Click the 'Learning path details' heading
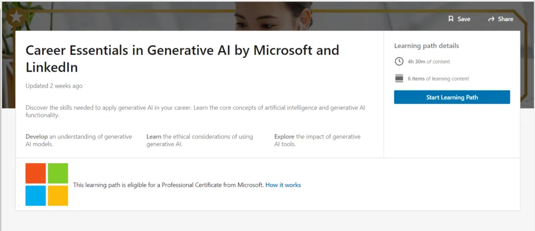Image resolution: width=535 pixels, height=231 pixels. point(426,45)
